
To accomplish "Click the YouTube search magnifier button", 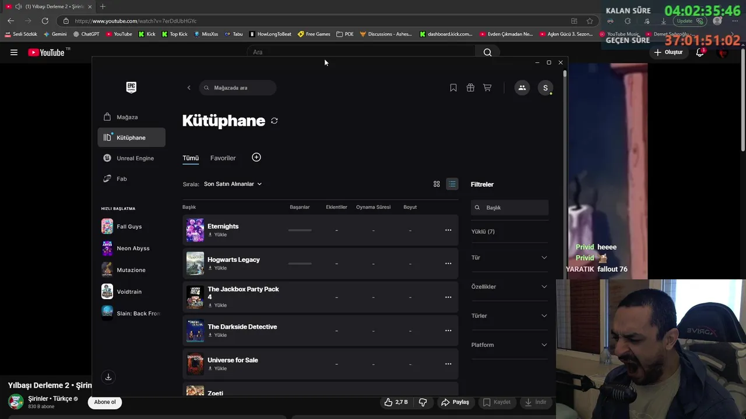I will pos(488,52).
